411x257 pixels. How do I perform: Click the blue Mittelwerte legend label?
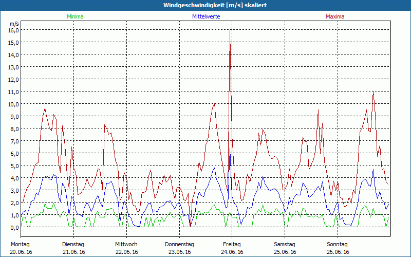(x=206, y=16)
